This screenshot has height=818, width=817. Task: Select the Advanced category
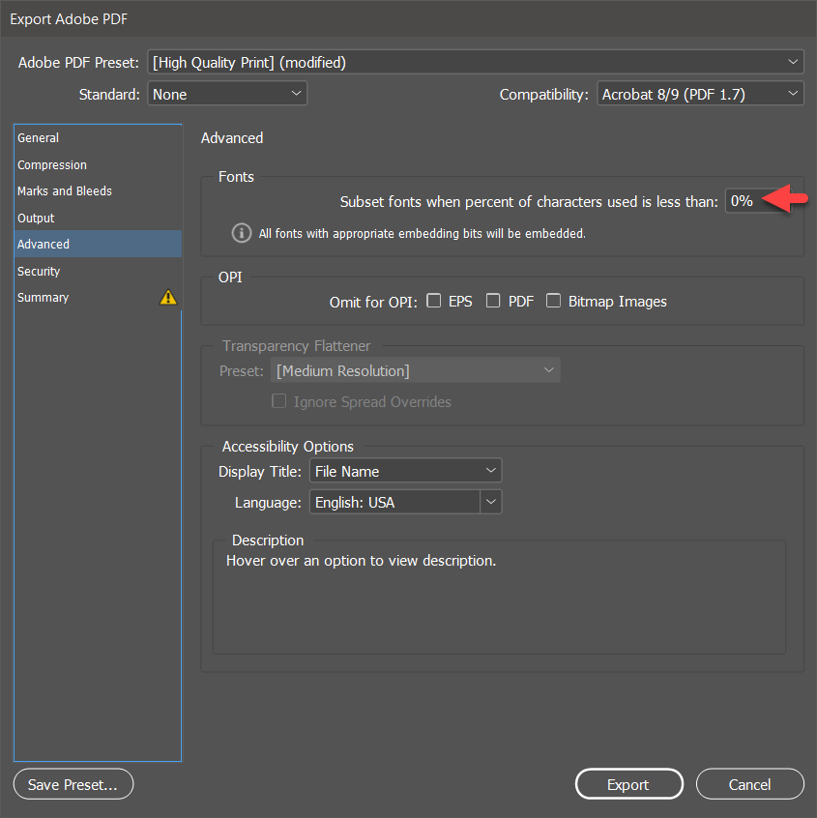(98, 244)
